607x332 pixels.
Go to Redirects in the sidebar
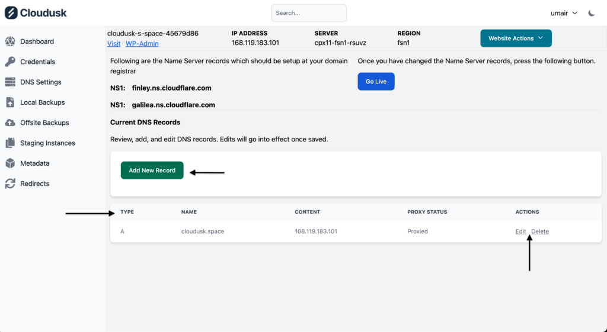(x=34, y=183)
